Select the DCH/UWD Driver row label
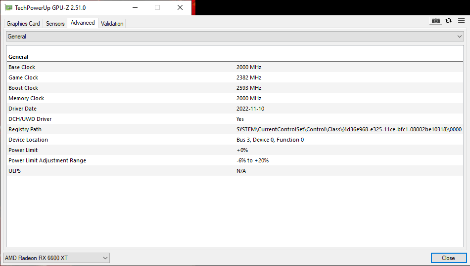The image size is (470, 266). coord(30,119)
